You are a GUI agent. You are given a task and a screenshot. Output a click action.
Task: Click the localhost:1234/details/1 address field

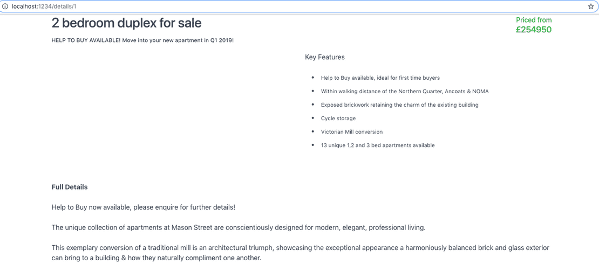pos(298,6)
